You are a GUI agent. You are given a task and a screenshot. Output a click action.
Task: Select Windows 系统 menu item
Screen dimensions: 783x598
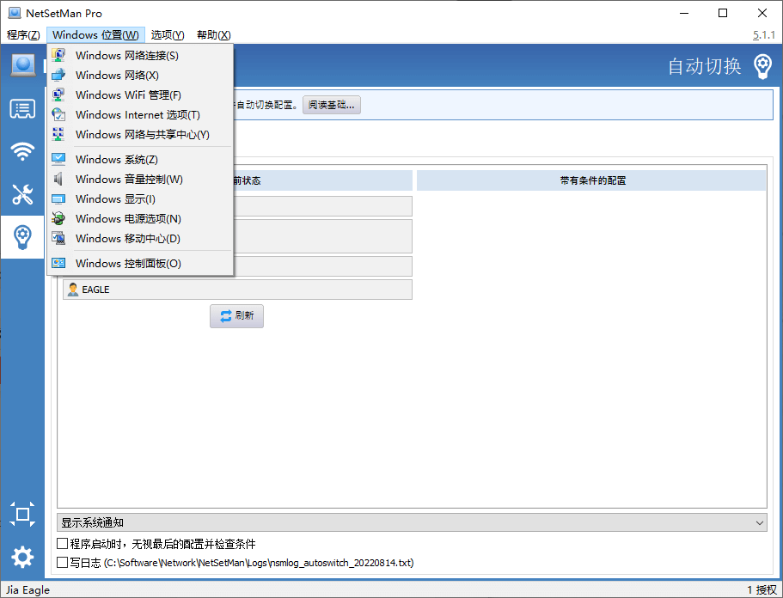pyautogui.click(x=140, y=159)
